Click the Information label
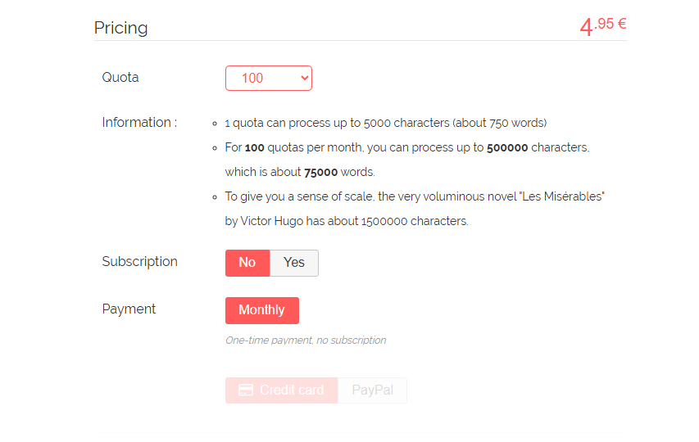This screenshot has height=442, width=699. (139, 123)
